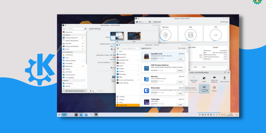Open System Settings from the taskbar

point(76,115)
